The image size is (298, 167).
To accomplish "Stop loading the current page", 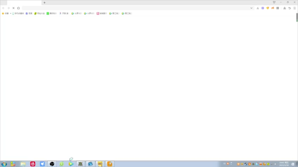I will coord(13,8).
